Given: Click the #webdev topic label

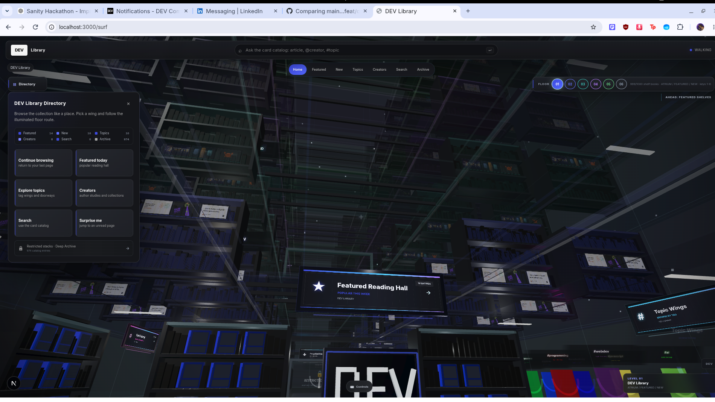Looking at the screenshot, I should point(601,352).
